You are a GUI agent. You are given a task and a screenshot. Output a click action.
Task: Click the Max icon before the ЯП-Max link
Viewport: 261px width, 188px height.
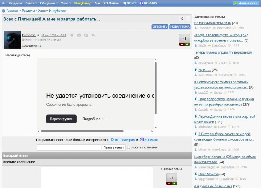[x=142, y=139]
